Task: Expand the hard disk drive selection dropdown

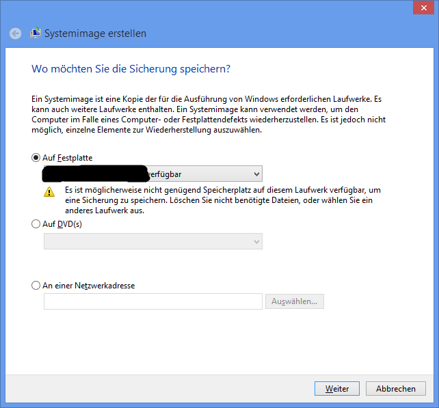Action: click(x=256, y=174)
